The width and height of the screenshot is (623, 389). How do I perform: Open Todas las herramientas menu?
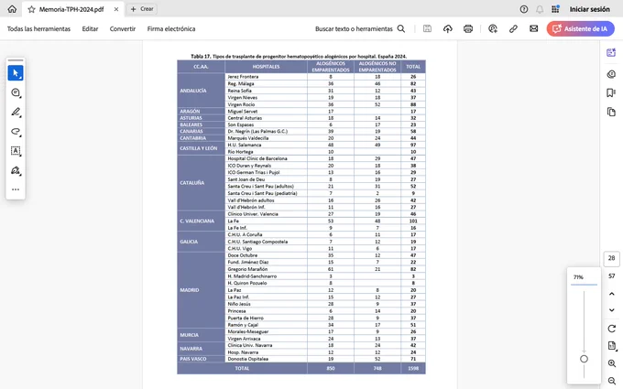coord(38,28)
